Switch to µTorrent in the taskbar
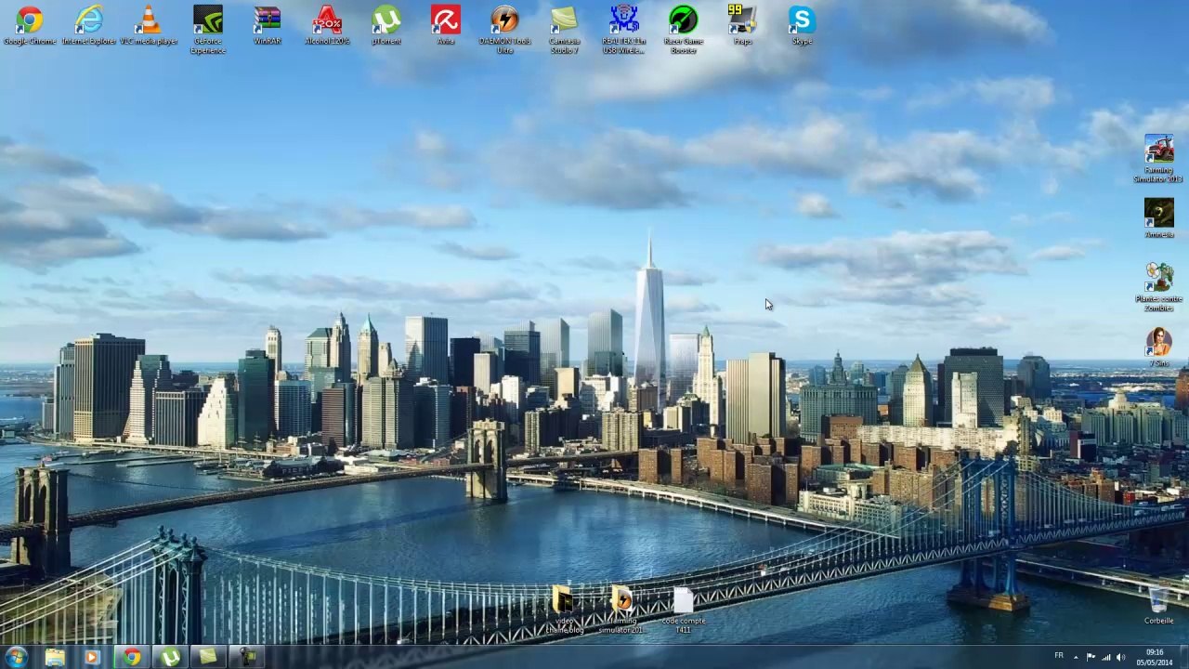Image resolution: width=1189 pixels, height=669 pixels. (x=170, y=658)
